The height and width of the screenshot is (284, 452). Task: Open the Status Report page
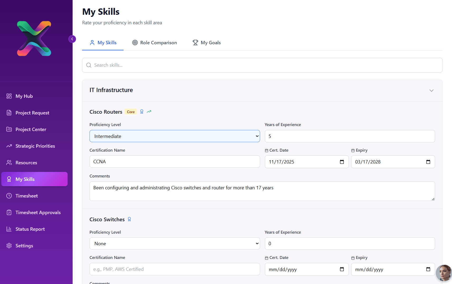[x=34, y=229]
